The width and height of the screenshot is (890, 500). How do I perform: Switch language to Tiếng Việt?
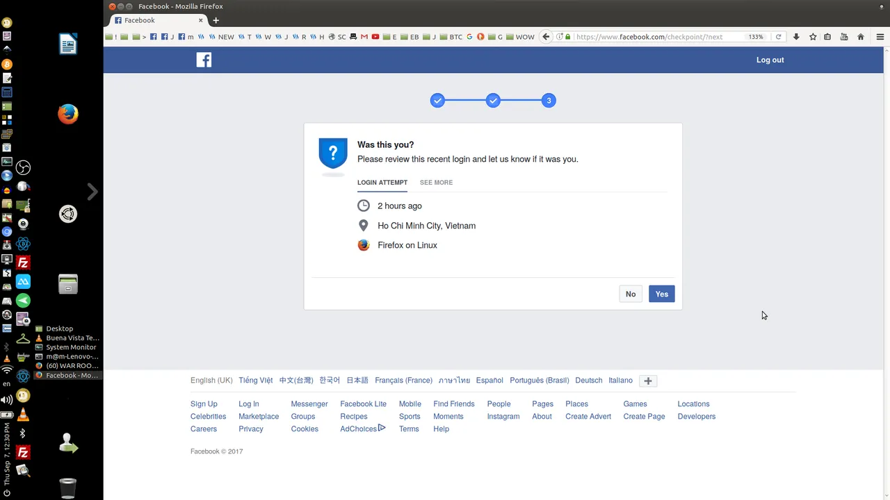(256, 381)
